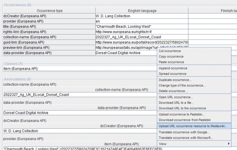This screenshot has width=237, height=150.
Task: Click "Paste occurrence" menu item
Action: pos(171,62)
